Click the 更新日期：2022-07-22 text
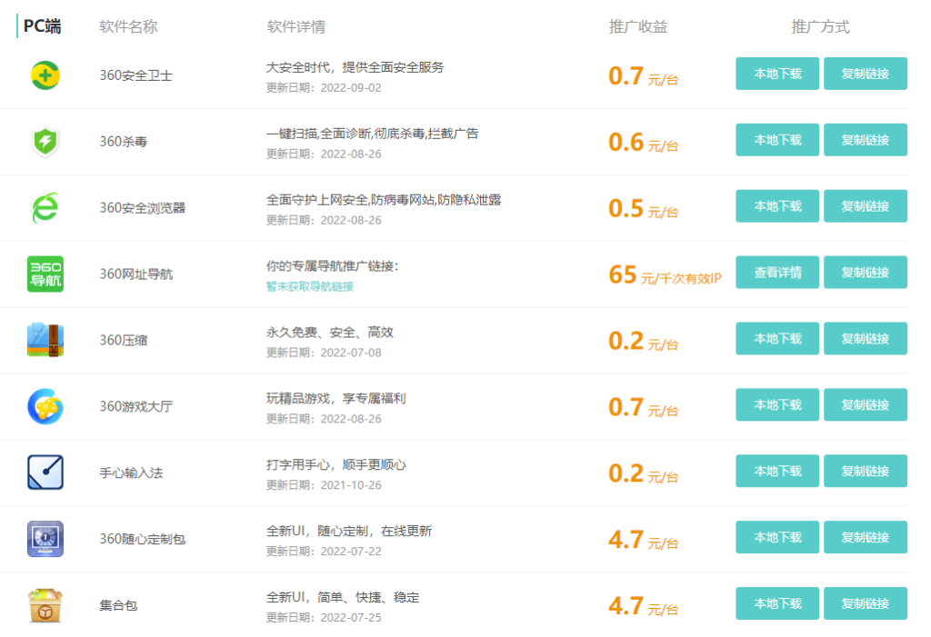931x637 pixels. 324,552
